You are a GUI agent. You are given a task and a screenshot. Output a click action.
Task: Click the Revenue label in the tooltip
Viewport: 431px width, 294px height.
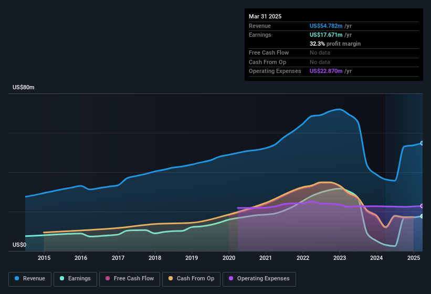(x=260, y=26)
